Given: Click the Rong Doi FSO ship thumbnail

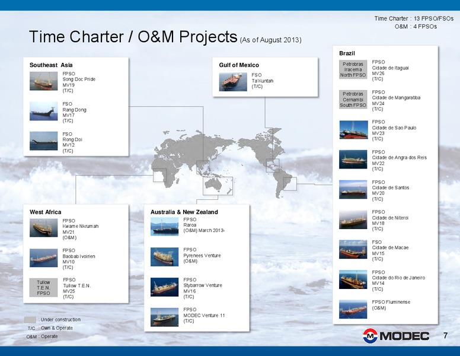Looking at the screenshot, I should [x=43, y=141].
